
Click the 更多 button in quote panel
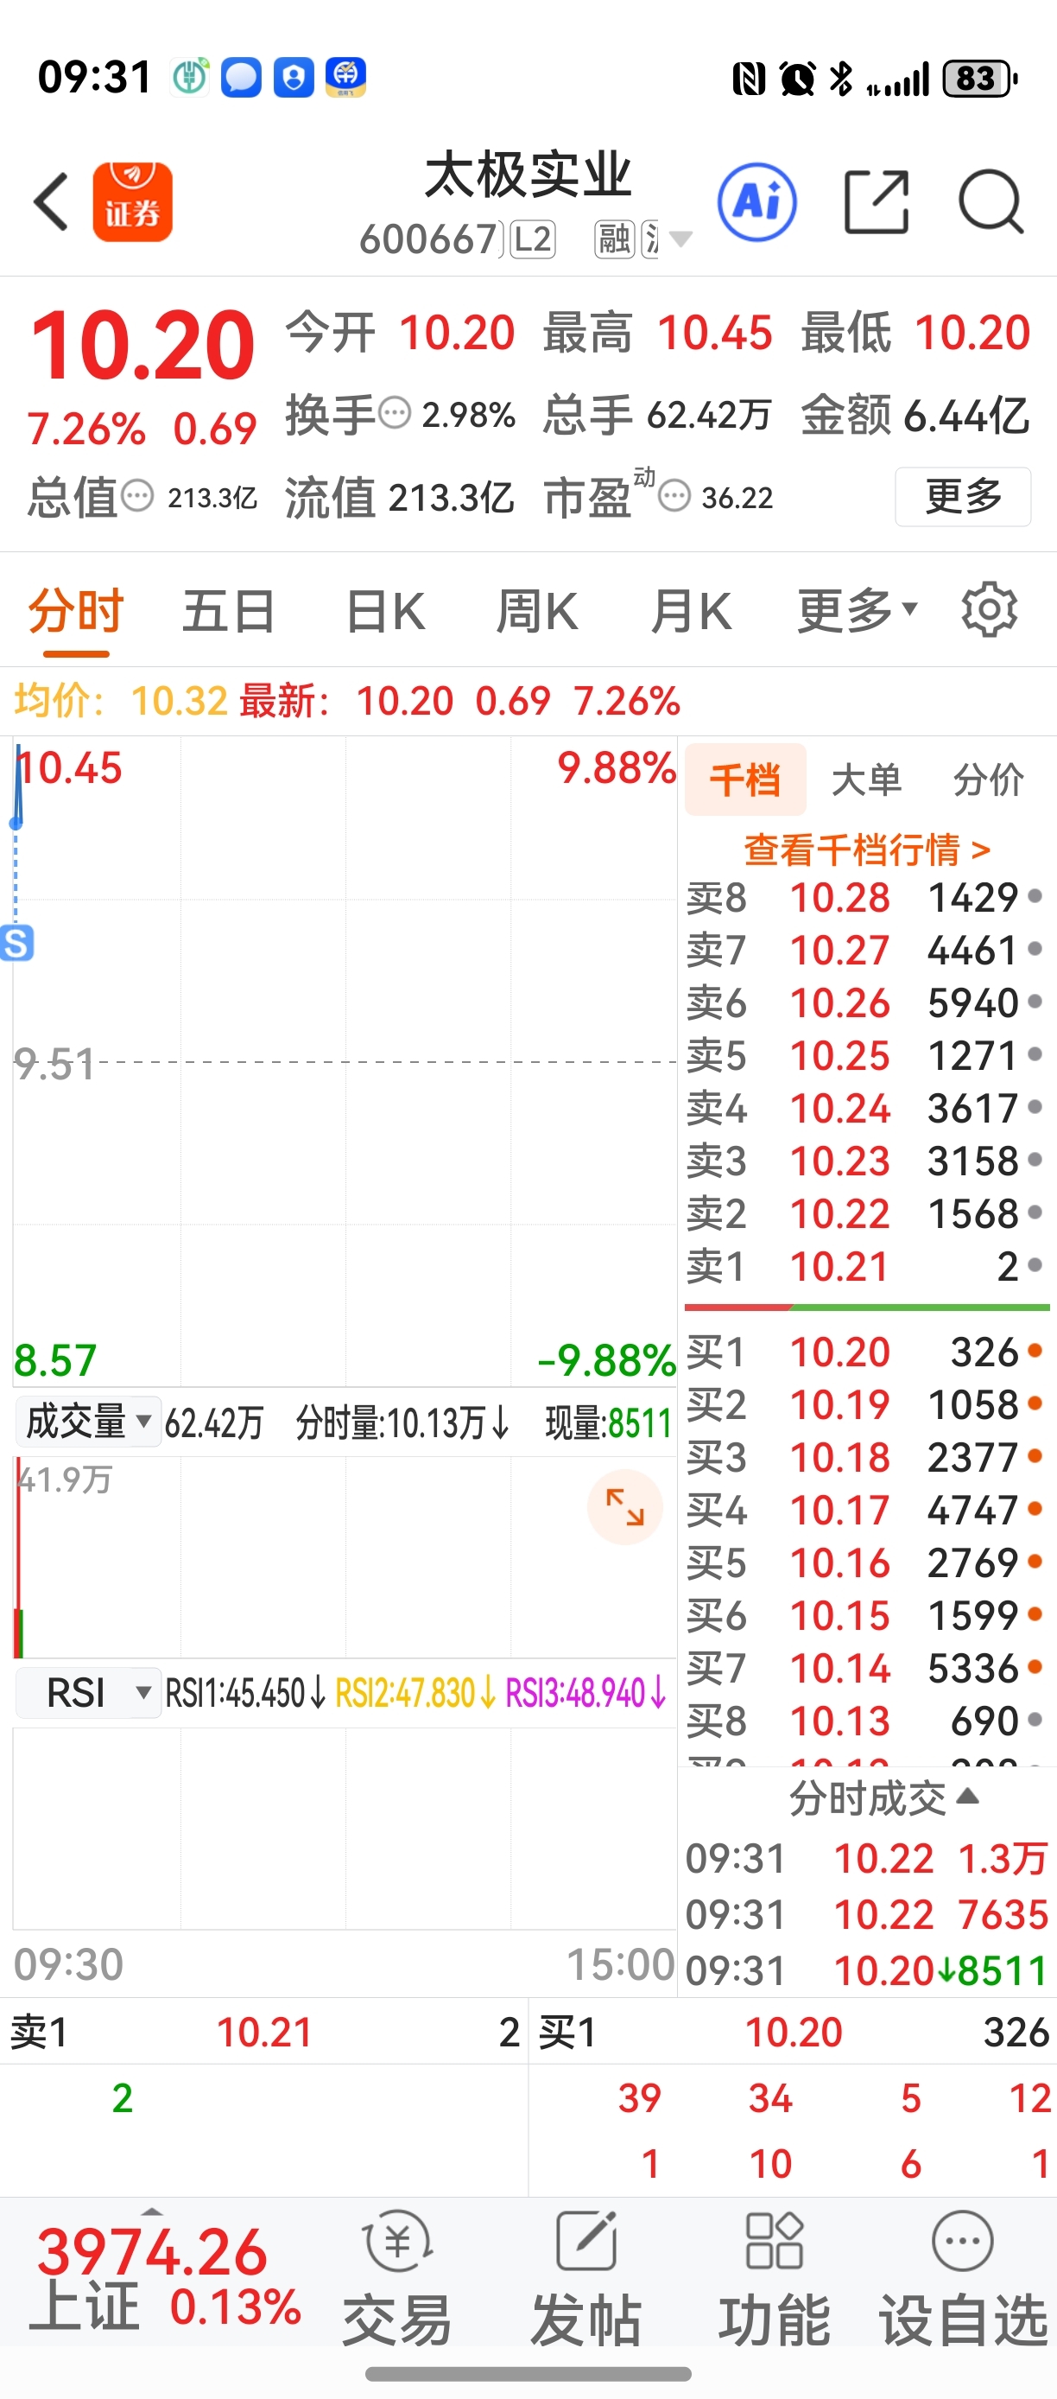963,496
